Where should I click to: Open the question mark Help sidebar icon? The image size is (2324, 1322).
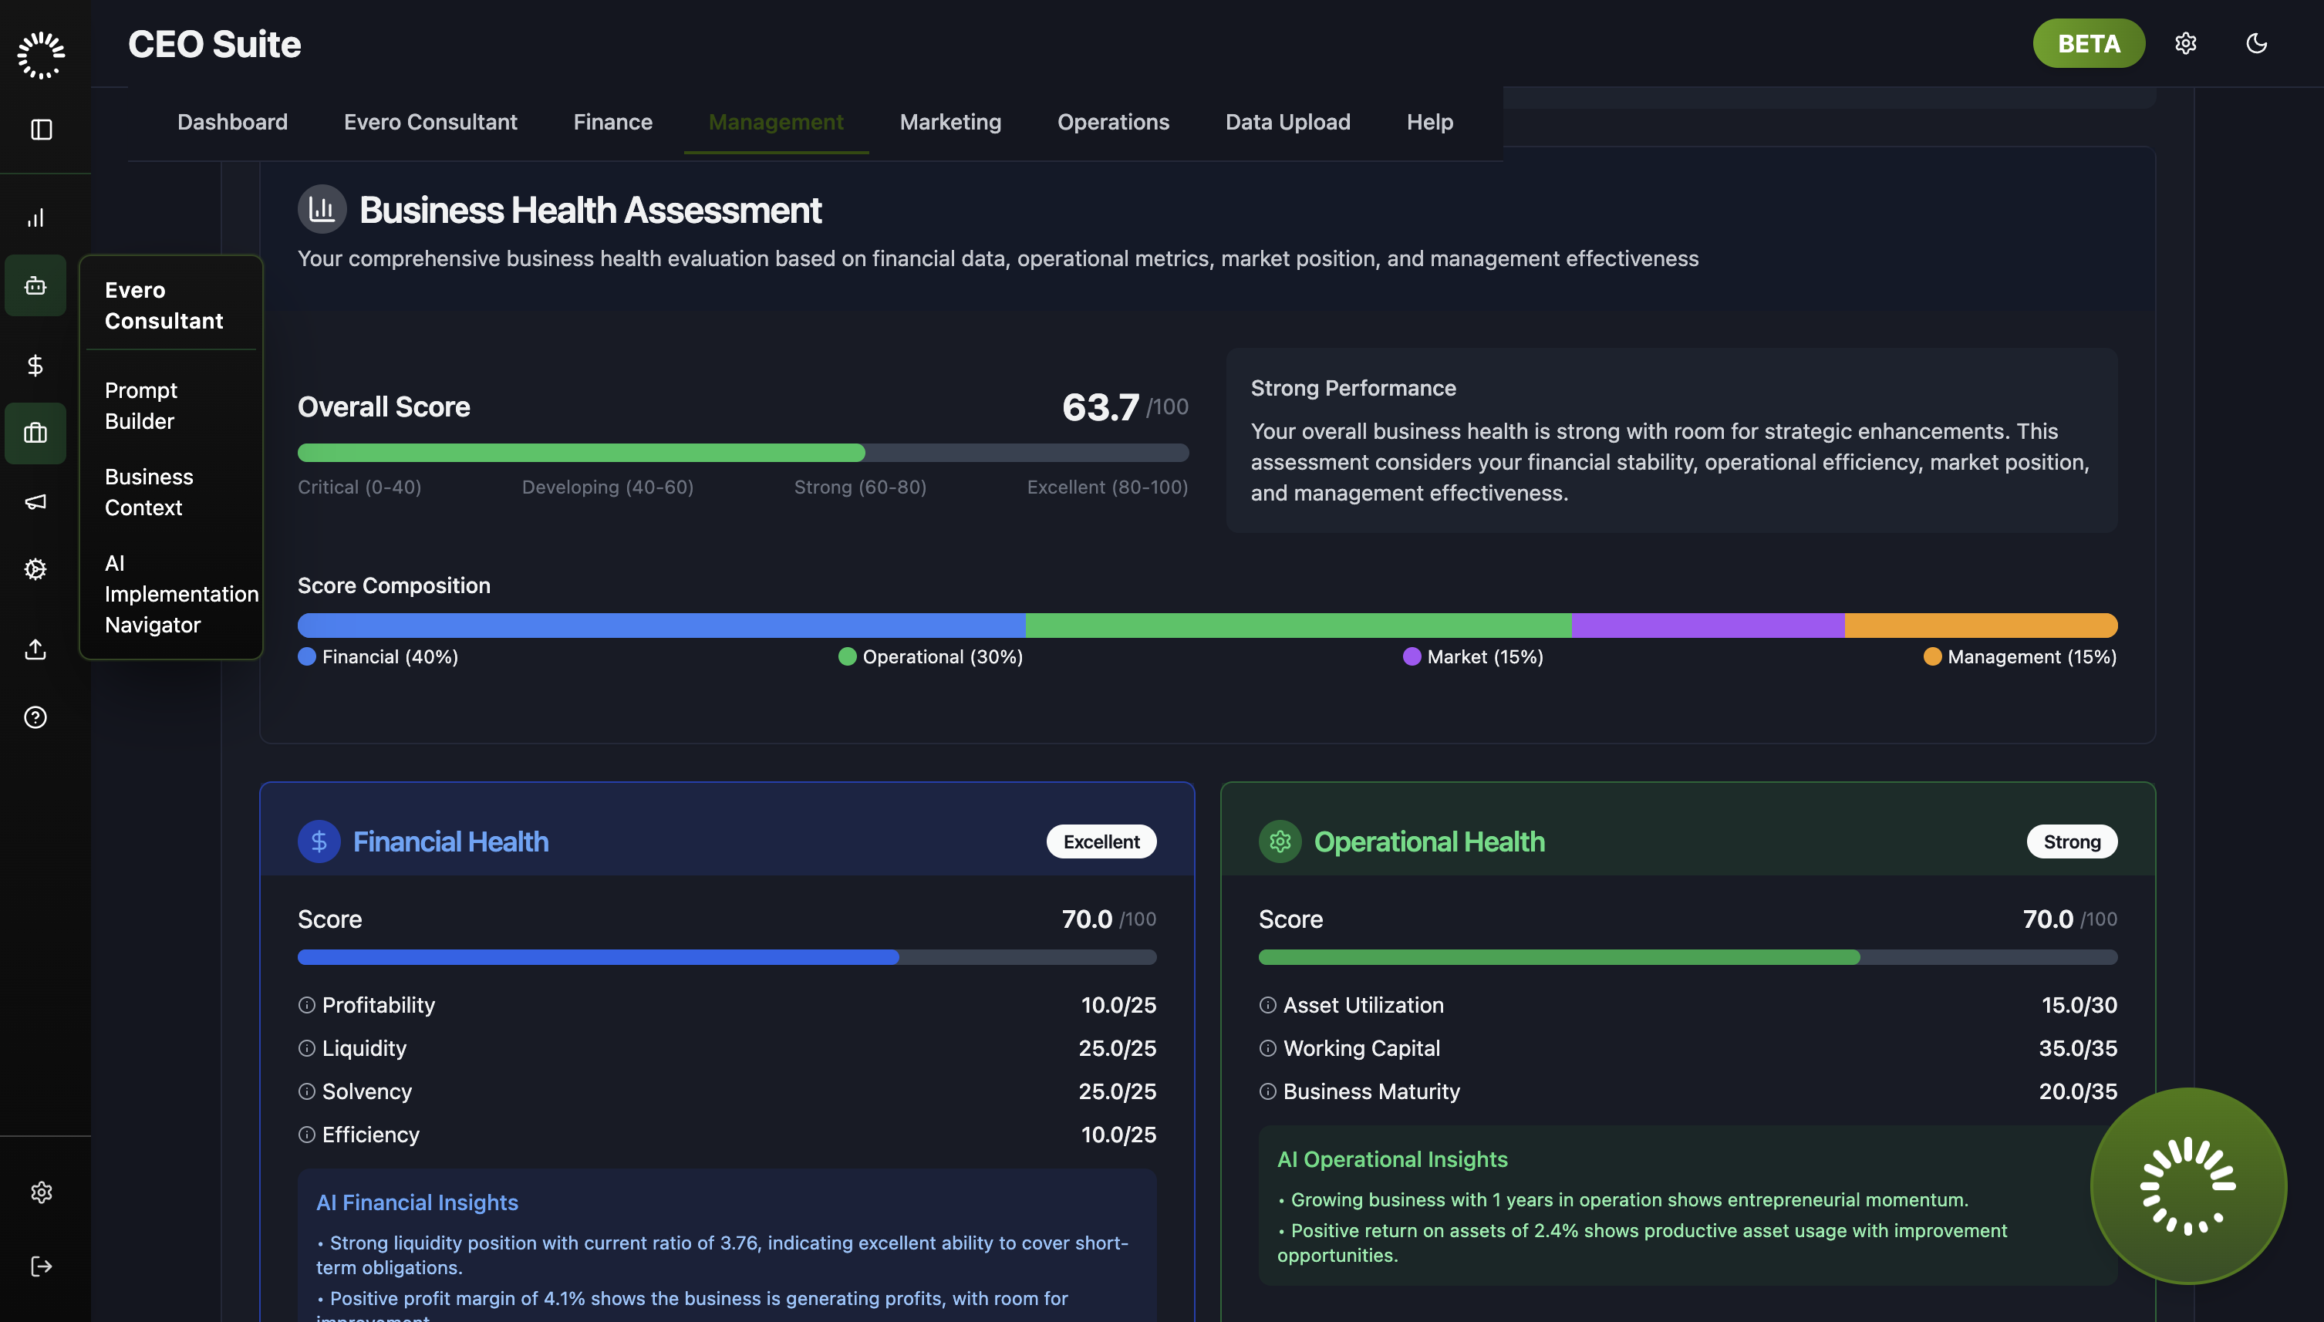coord(35,717)
